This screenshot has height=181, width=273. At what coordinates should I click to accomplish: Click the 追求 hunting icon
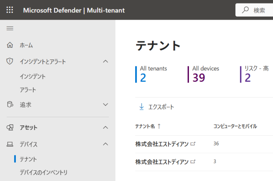pyautogui.click(x=10, y=104)
